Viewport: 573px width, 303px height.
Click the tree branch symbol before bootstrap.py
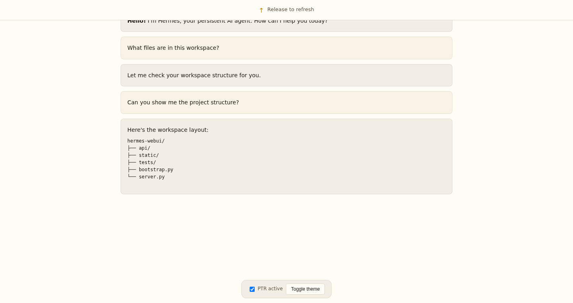pyautogui.click(x=132, y=170)
